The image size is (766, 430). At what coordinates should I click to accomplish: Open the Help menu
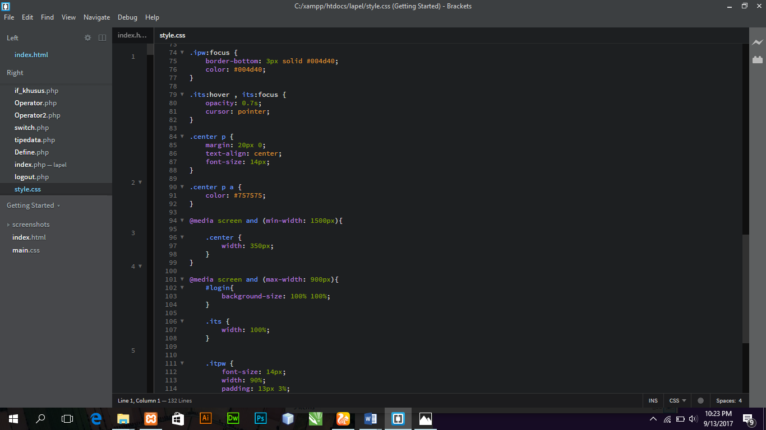[x=152, y=17]
